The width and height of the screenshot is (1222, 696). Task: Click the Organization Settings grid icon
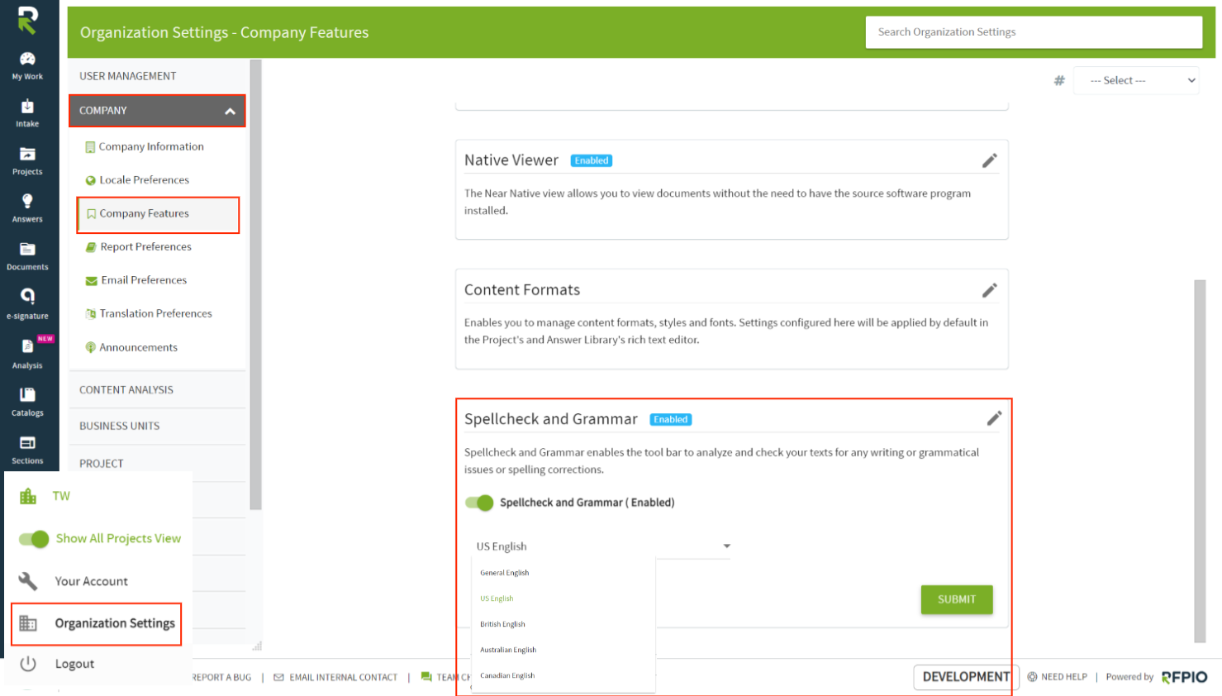click(28, 623)
